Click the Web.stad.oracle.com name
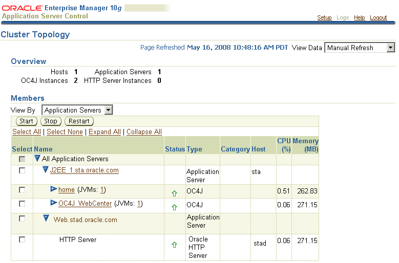 click(x=85, y=220)
